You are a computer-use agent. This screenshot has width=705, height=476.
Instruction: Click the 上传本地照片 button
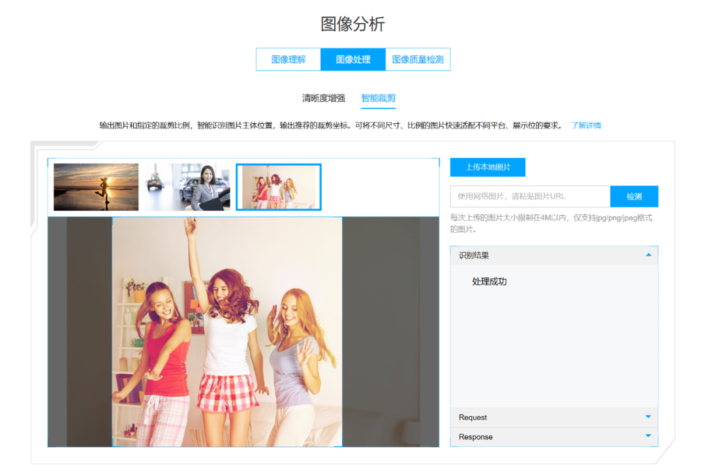(x=488, y=167)
